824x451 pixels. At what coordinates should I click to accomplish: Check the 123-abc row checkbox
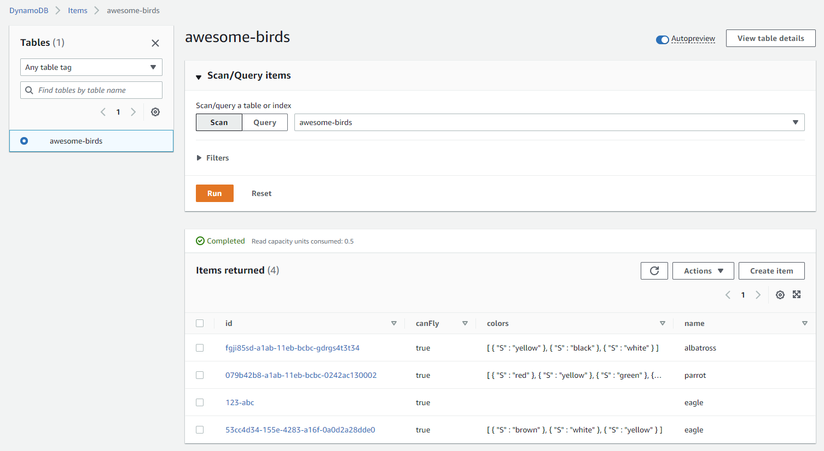point(200,402)
